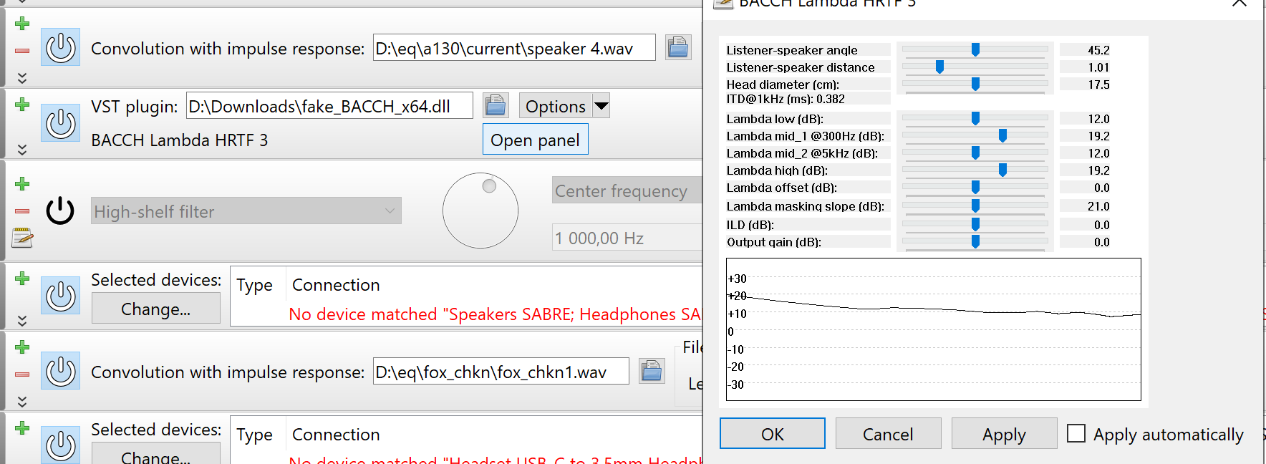Screen dimensions: 1266x464
Task: Edit the speaker 4.wav impulse response path
Action: tap(514, 47)
